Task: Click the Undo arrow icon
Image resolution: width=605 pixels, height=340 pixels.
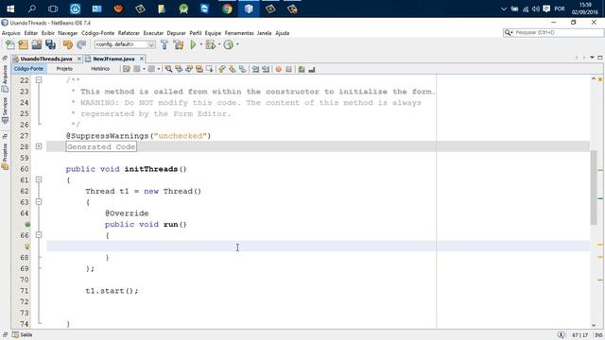Action: coord(68,44)
